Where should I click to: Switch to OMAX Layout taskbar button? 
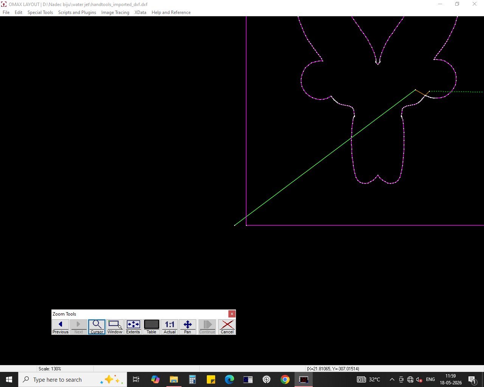304,379
